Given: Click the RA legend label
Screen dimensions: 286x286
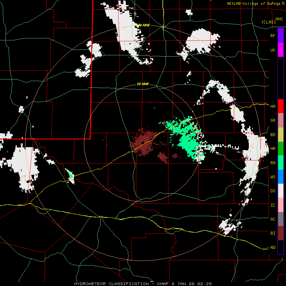Looking at the screenshot, I should click(x=273, y=163).
